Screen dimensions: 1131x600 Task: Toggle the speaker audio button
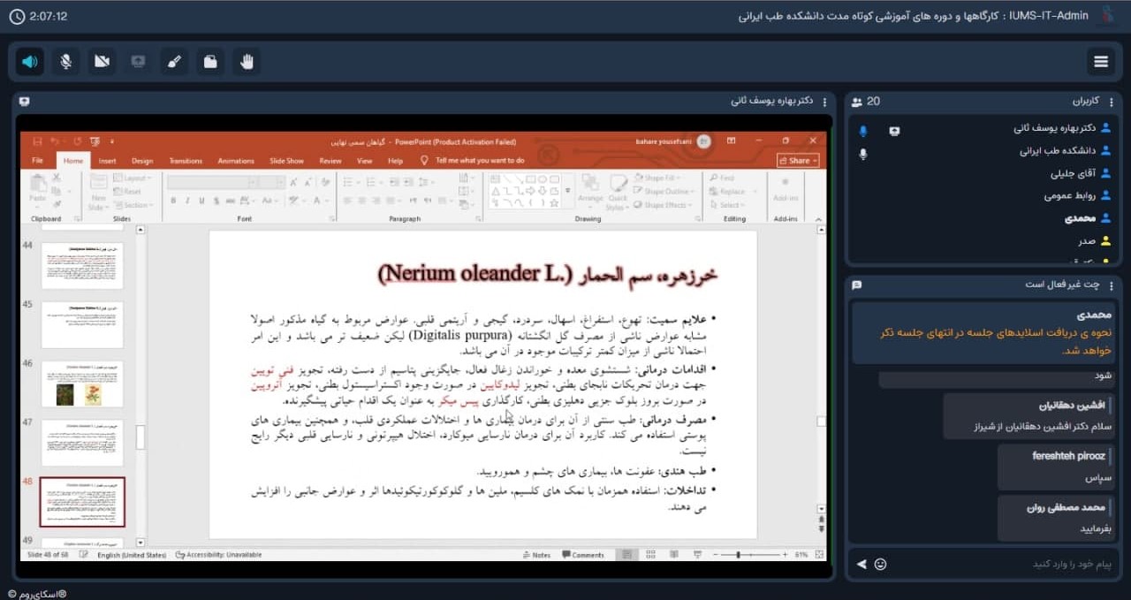tap(30, 61)
